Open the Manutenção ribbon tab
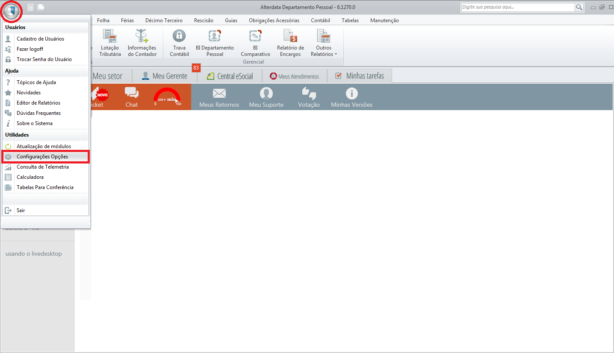This screenshot has width=614, height=353. click(x=384, y=20)
